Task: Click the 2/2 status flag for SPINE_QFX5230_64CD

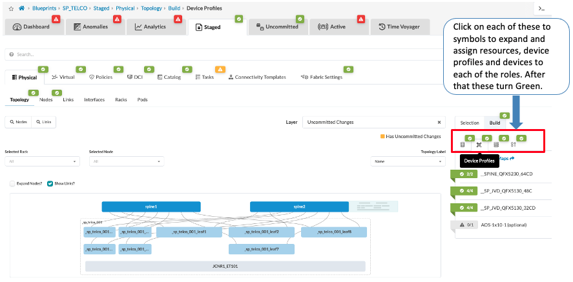Action: 464,174
